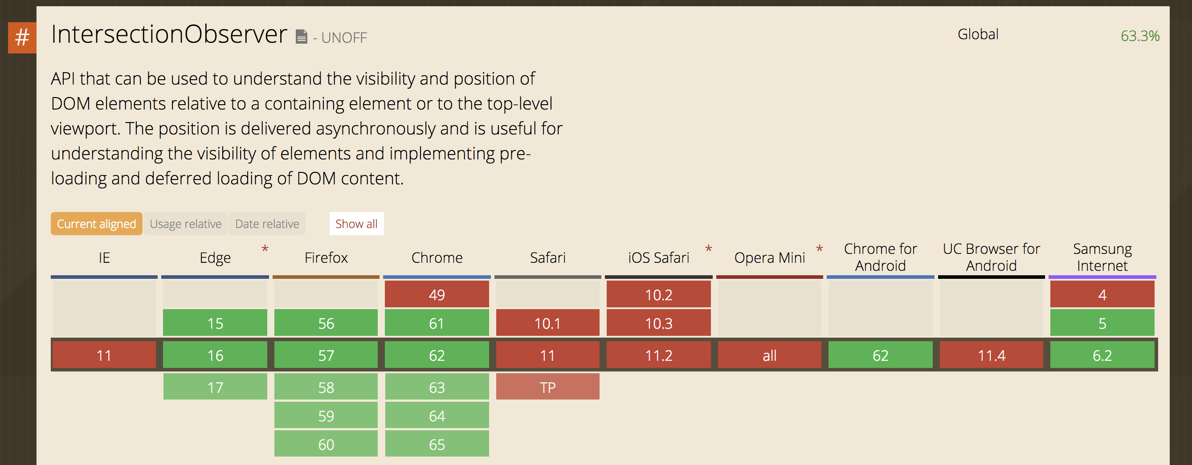
Task: Click the Chrome for Android column header
Action: pos(880,257)
